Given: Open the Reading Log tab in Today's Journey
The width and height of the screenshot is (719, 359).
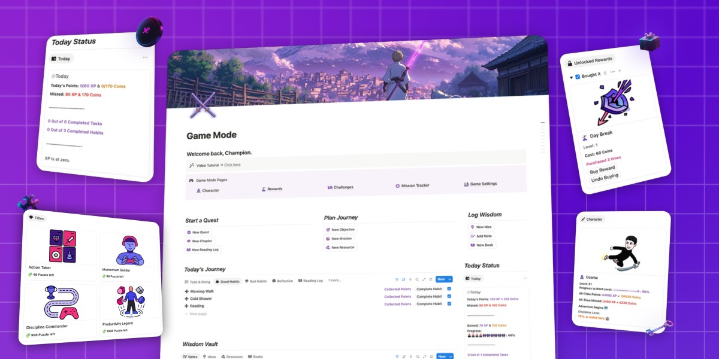Looking at the screenshot, I should [x=310, y=281].
